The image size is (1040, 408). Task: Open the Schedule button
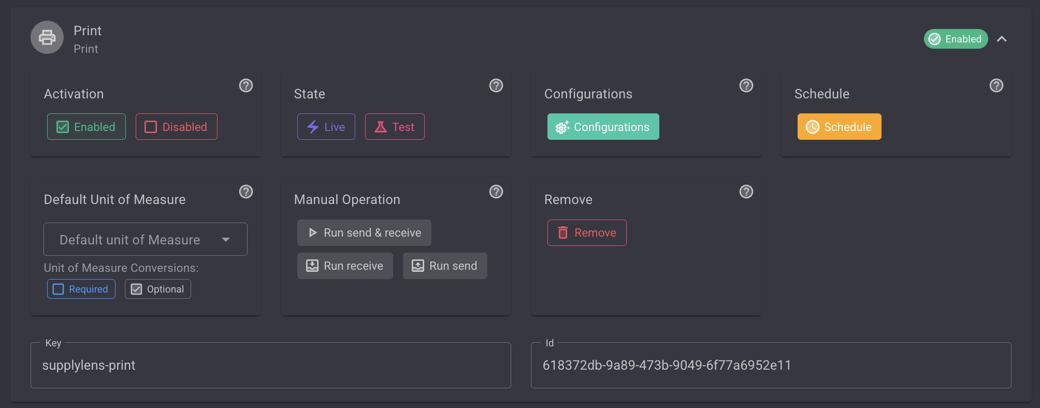point(840,127)
